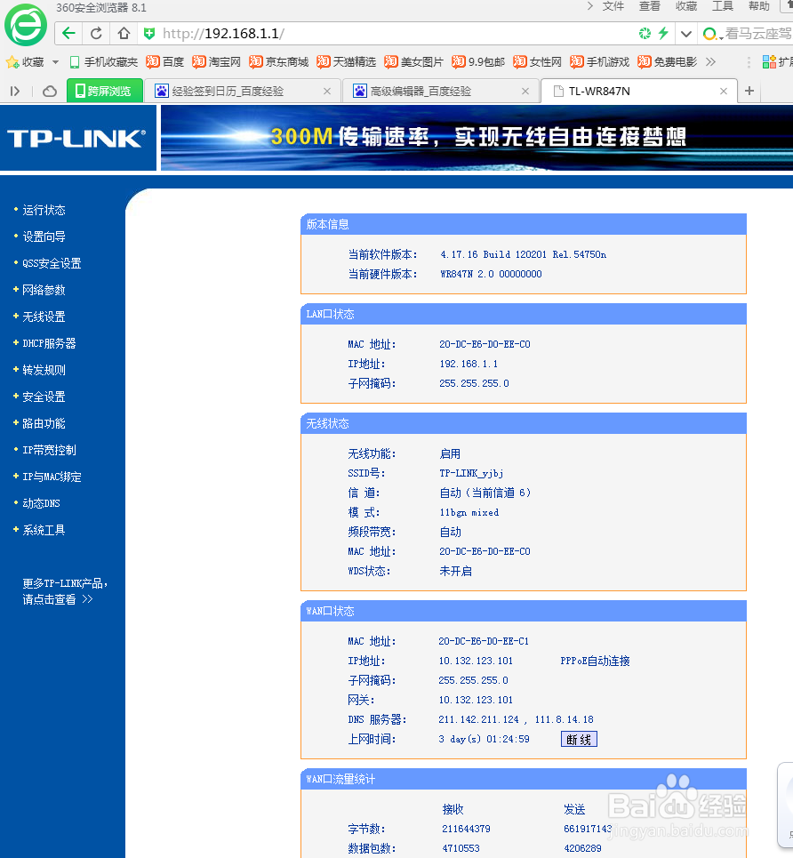Open the 帮助 menu
This screenshot has width=793, height=858.
(759, 6)
